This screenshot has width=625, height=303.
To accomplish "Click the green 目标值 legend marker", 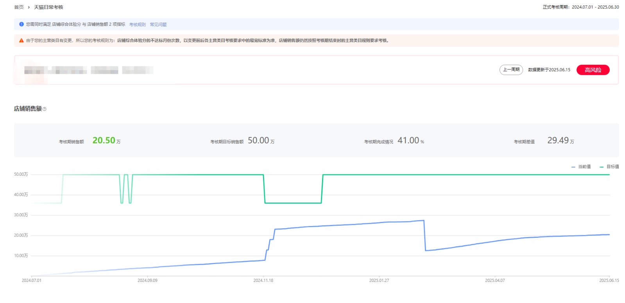I will (602, 167).
